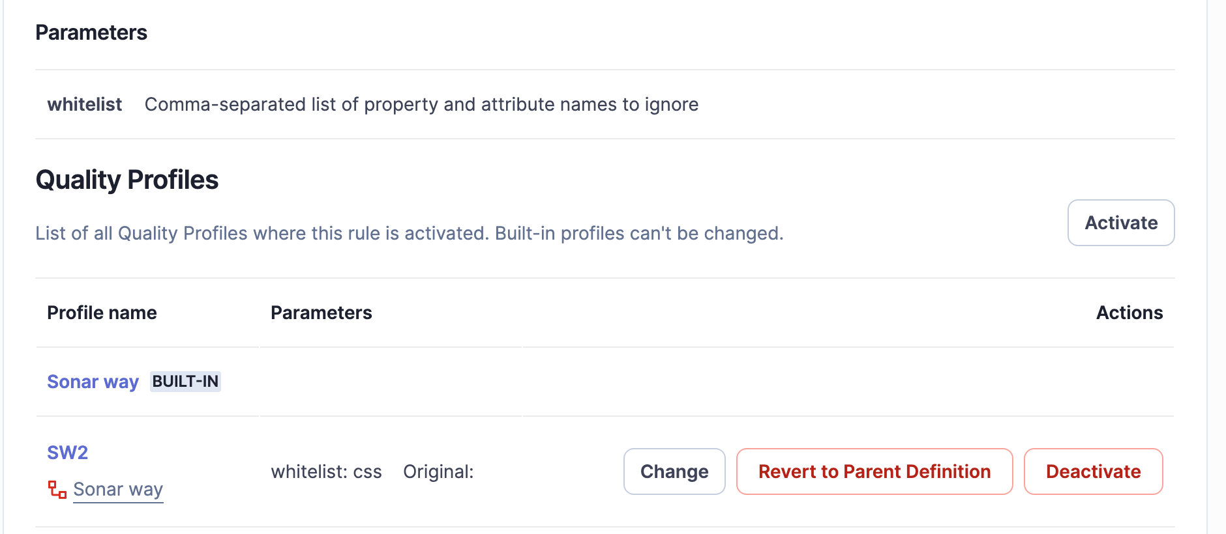The image size is (1226, 534).
Task: Click the Activate button
Action: click(x=1120, y=223)
